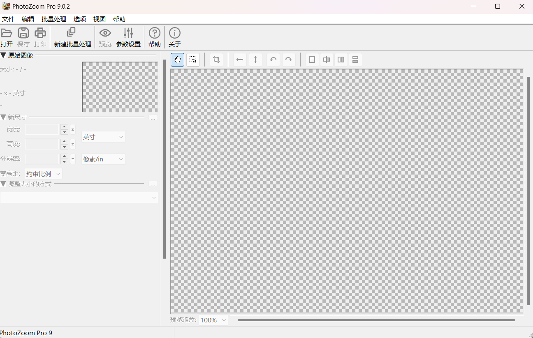Click the 新尺寸 section options button
Image resolution: width=533 pixels, height=338 pixels.
[x=153, y=118]
